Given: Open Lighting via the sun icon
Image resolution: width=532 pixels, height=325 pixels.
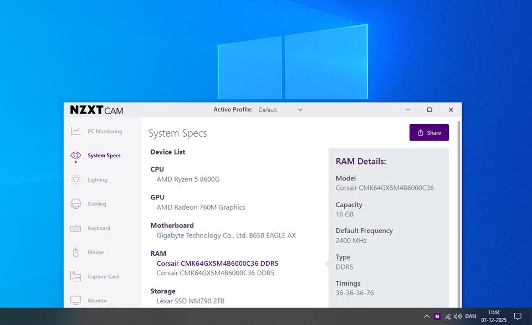Looking at the screenshot, I should (x=76, y=180).
